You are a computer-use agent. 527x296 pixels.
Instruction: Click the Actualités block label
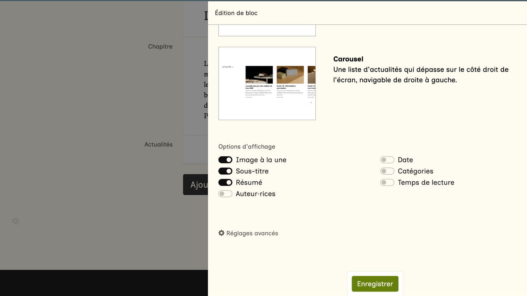point(158,144)
